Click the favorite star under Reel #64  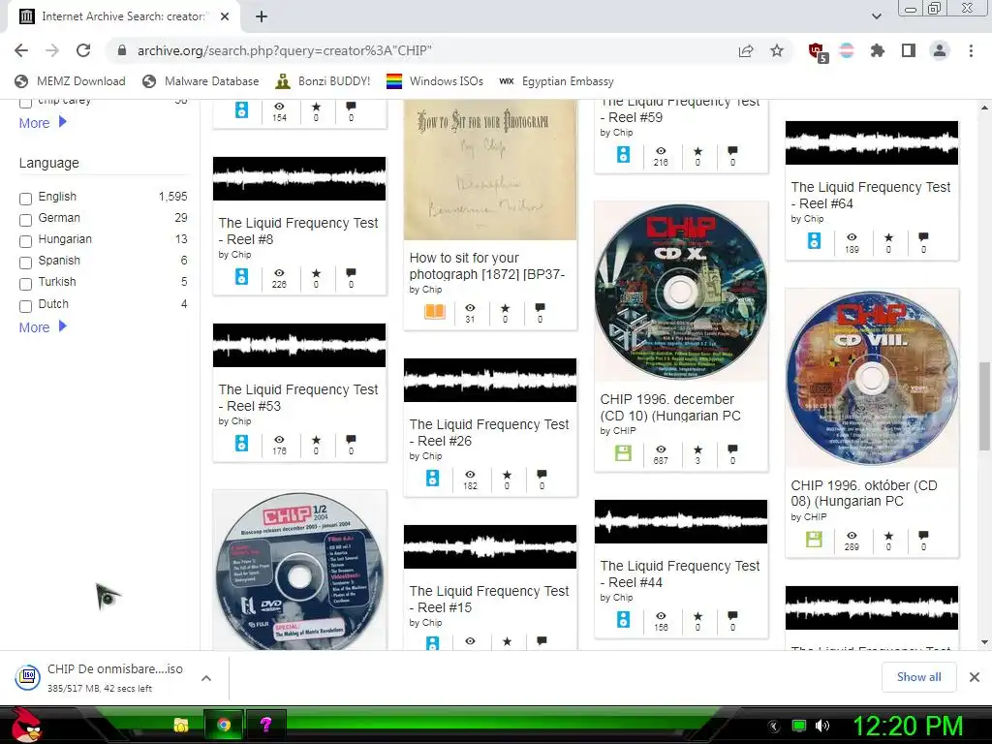coord(889,238)
